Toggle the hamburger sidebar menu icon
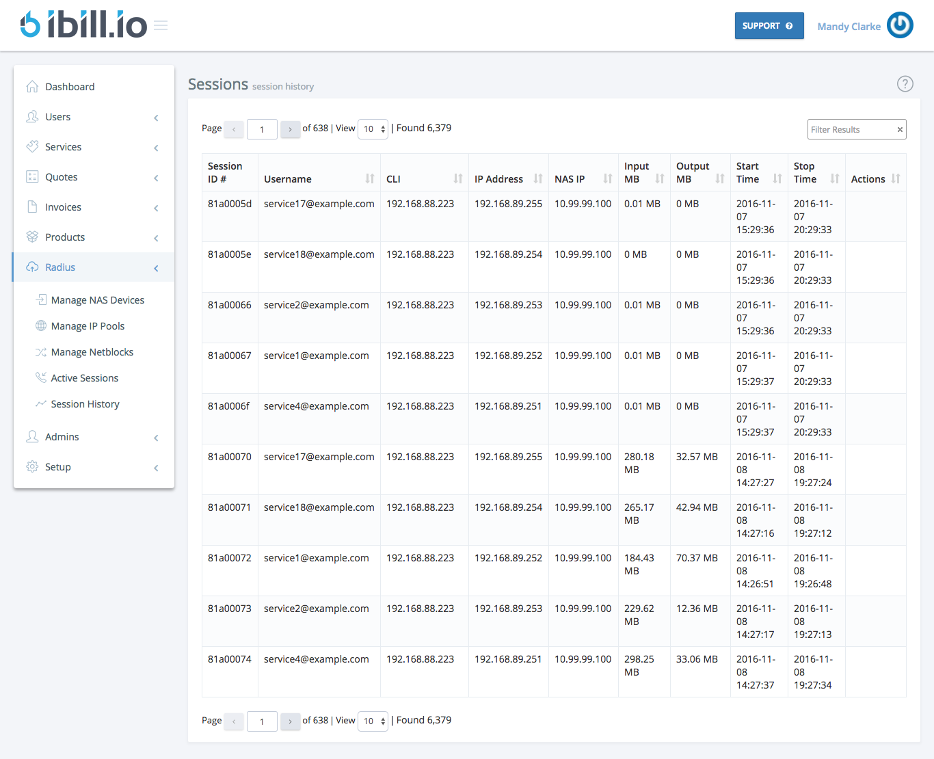Screen dimensions: 934x759 tap(161, 25)
